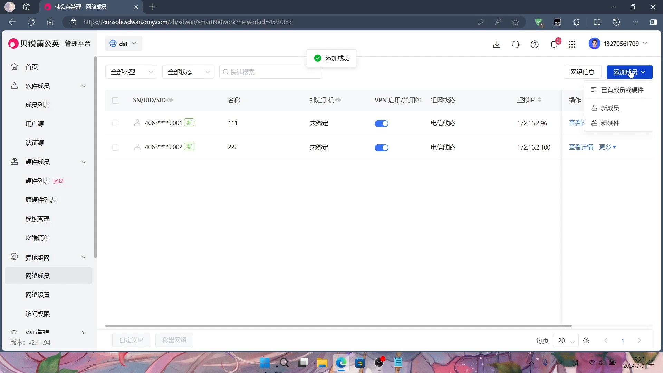
Task: Open the download client icon
Action: [x=497, y=44]
